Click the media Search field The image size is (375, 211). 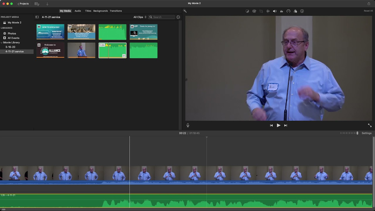(161, 17)
